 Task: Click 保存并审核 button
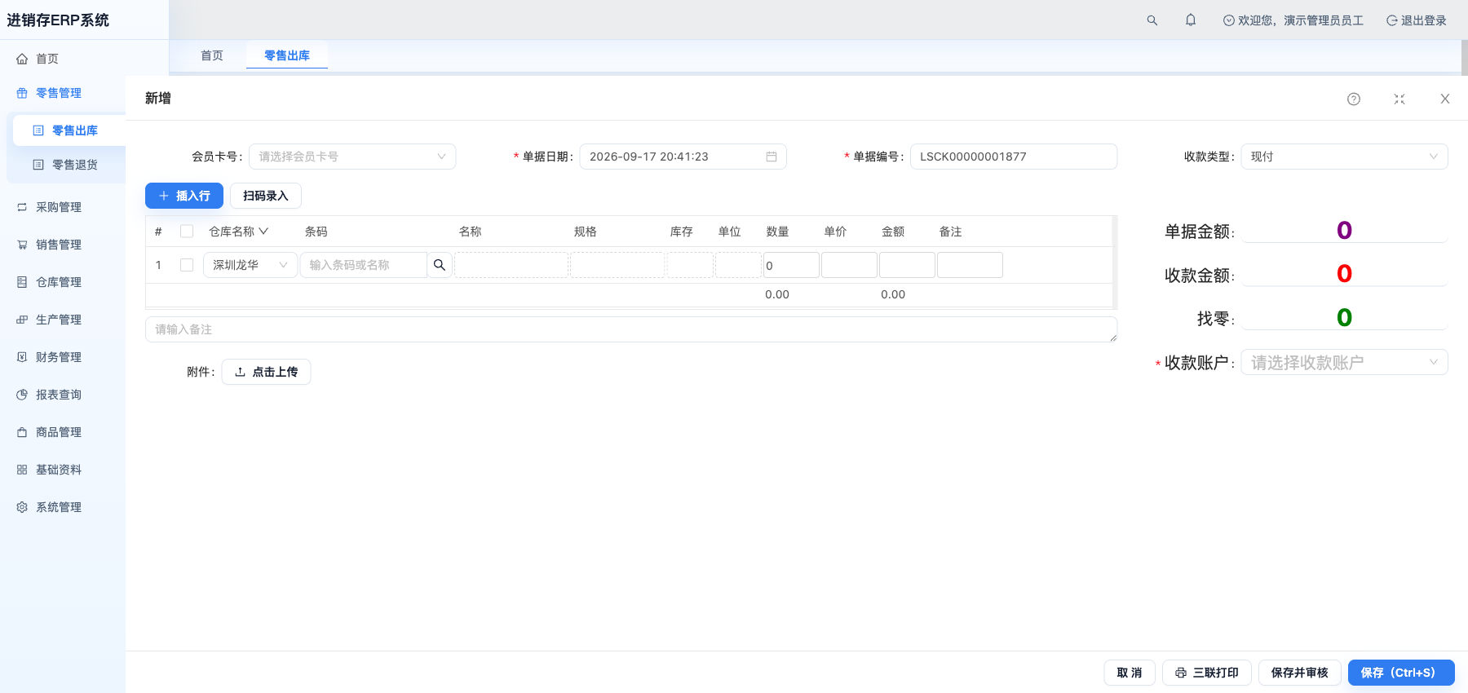click(x=1300, y=673)
